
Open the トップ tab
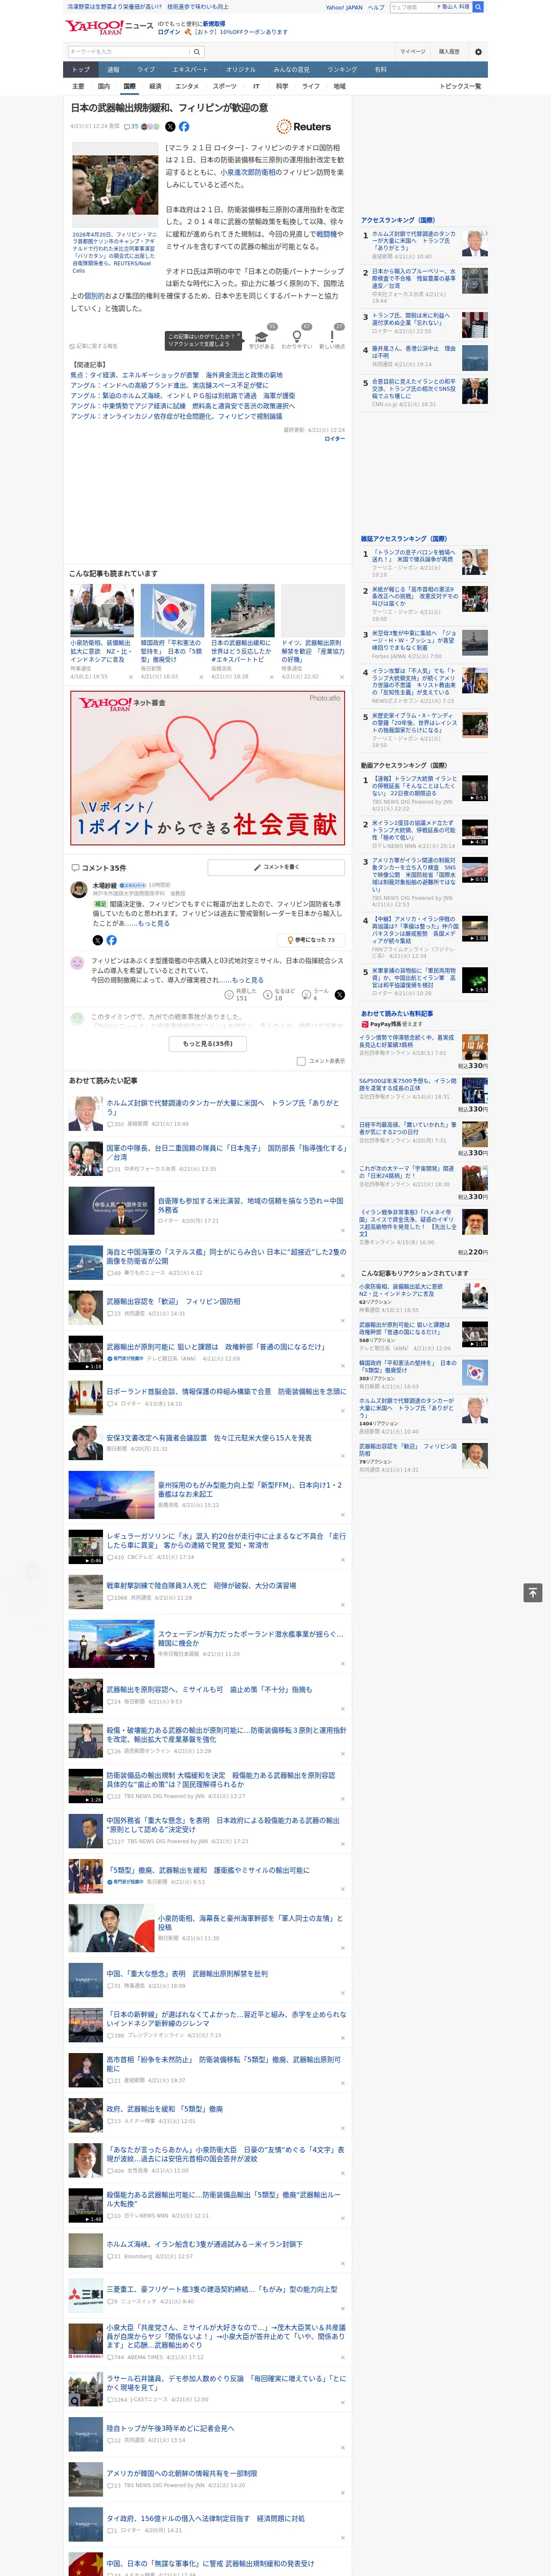point(81,70)
